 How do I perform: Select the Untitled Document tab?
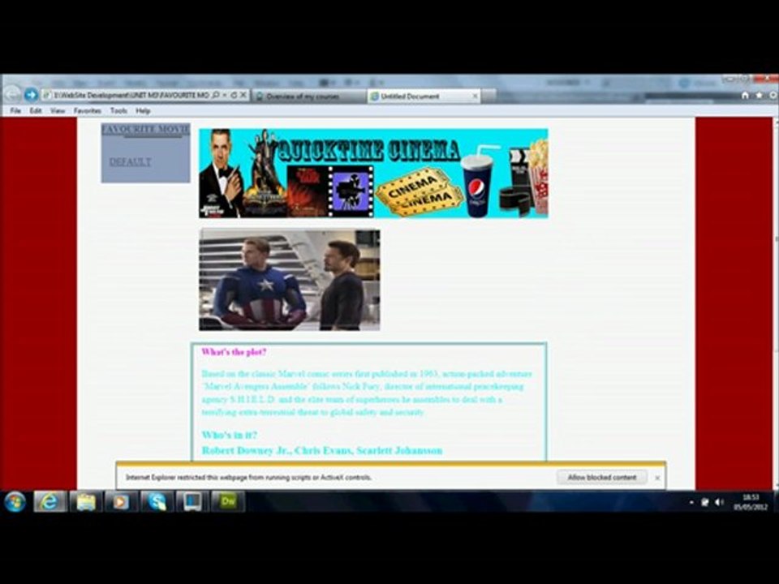pos(424,97)
